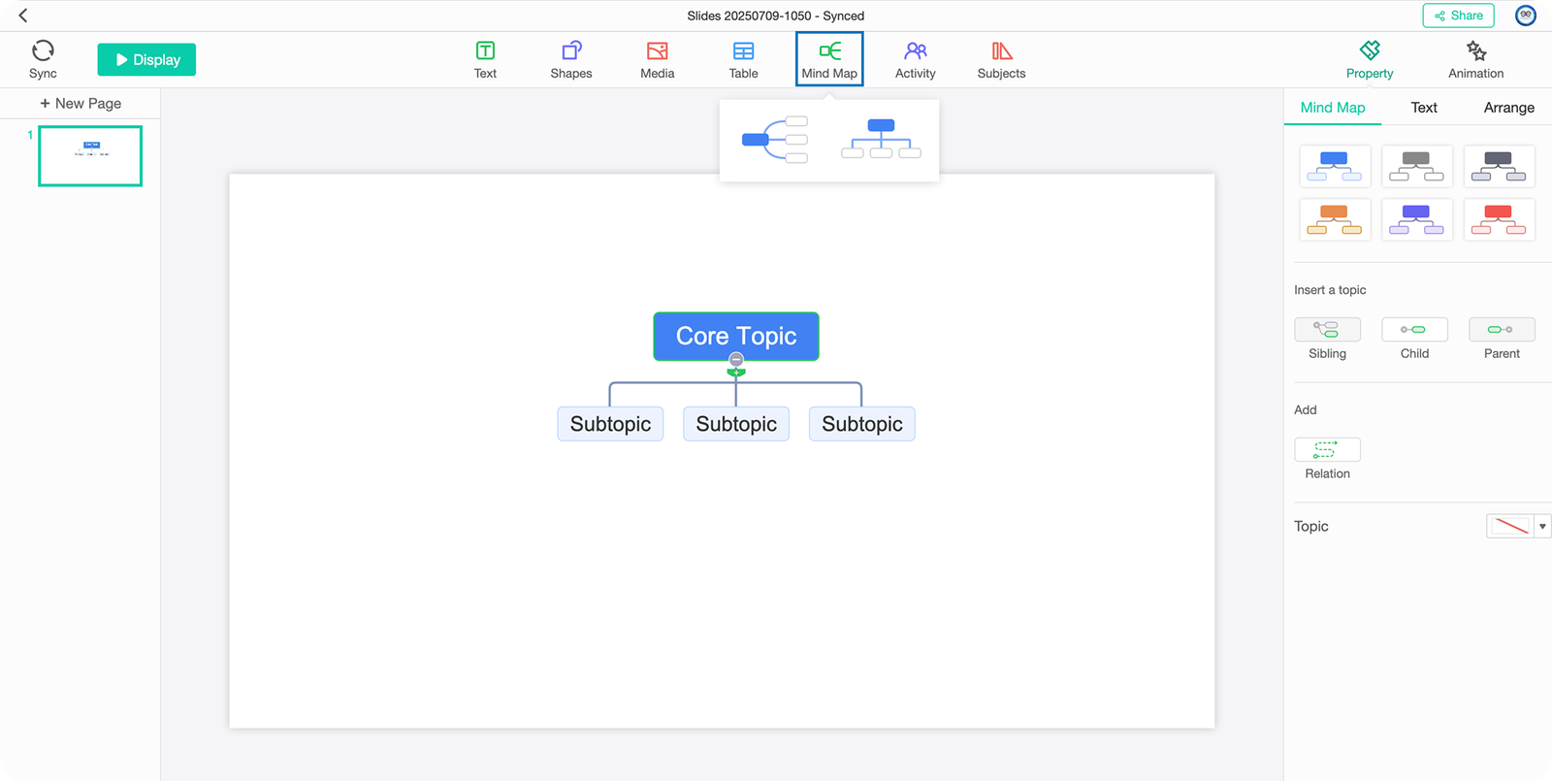Viewport: 1552px width, 781px height.
Task: Open the Activity tool
Action: click(x=915, y=59)
